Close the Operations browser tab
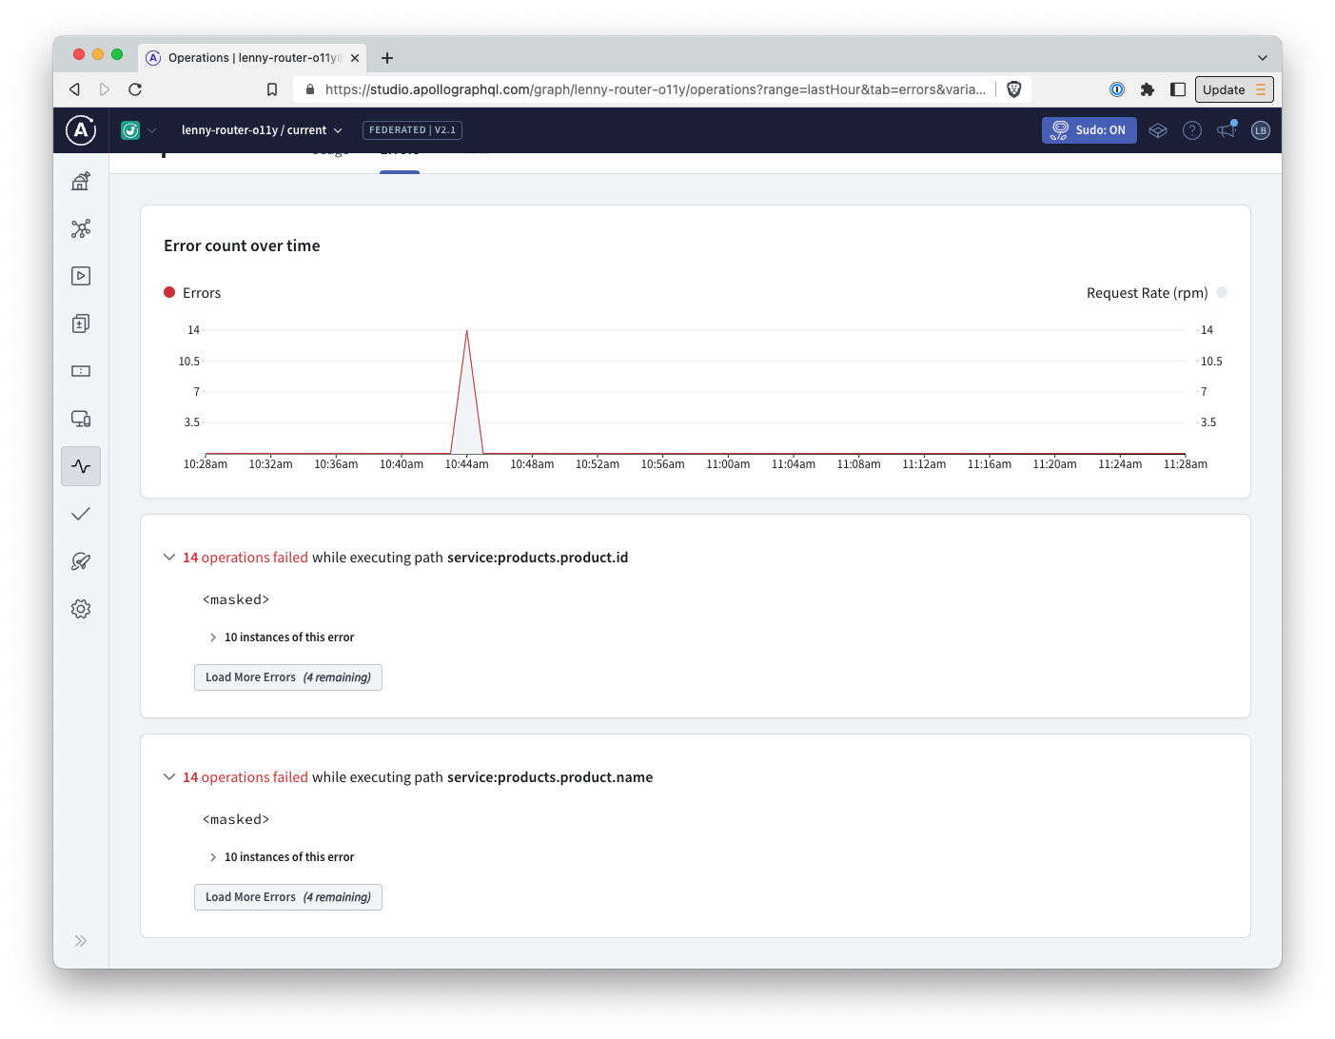Image resolution: width=1335 pixels, height=1039 pixels. coord(355,58)
